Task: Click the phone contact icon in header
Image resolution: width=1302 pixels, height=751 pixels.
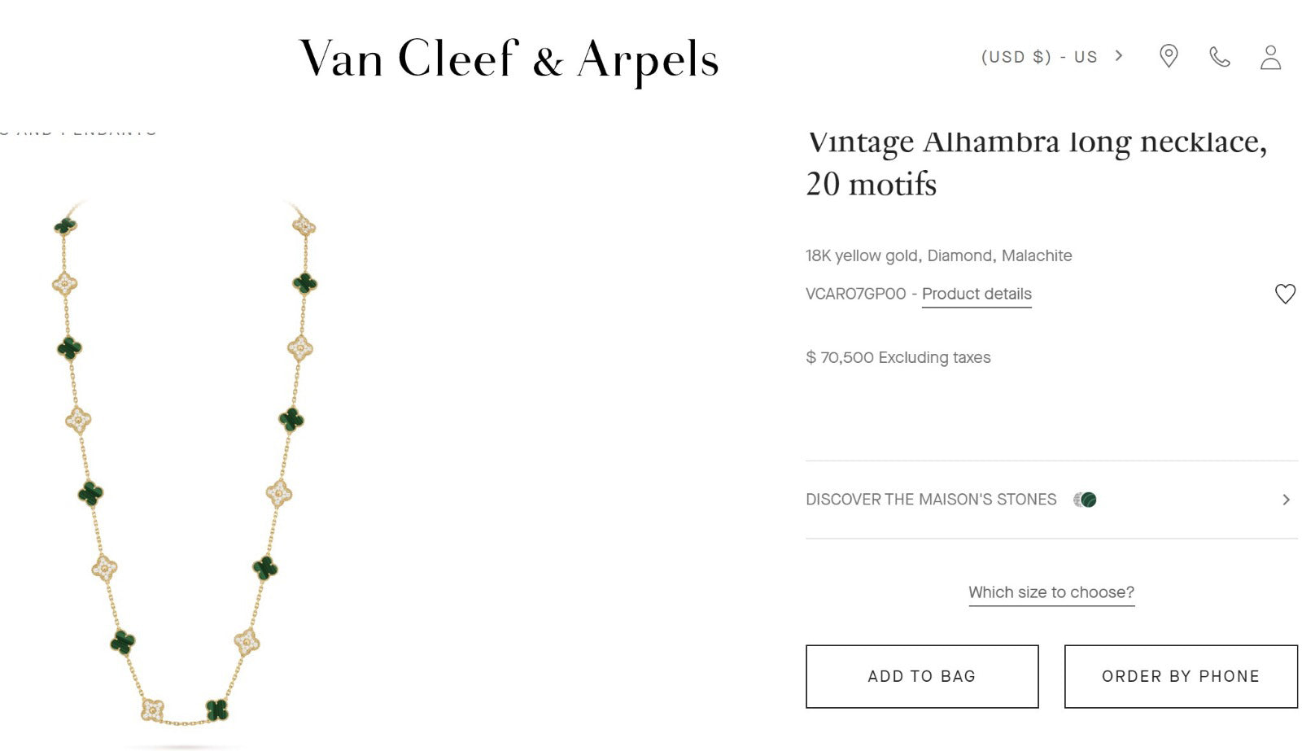Action: pyautogui.click(x=1219, y=57)
